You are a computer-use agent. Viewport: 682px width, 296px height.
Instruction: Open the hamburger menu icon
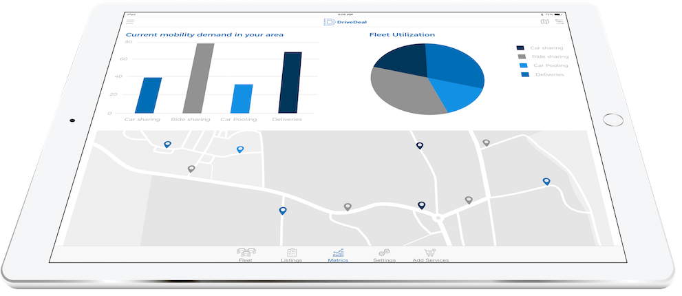[x=130, y=21]
